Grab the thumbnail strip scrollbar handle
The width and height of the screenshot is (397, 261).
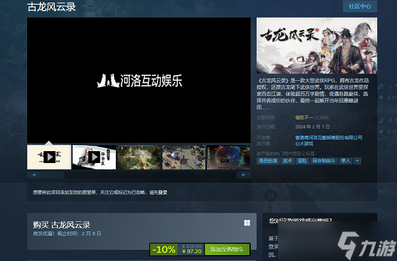53,175
